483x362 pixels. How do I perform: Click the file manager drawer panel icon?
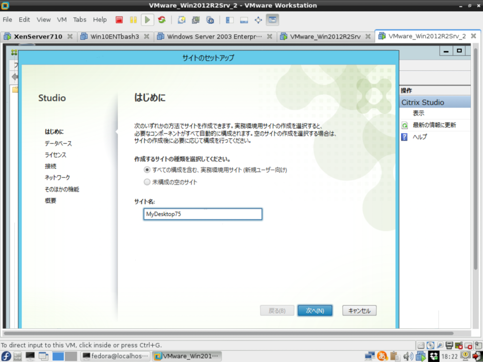[17, 356]
